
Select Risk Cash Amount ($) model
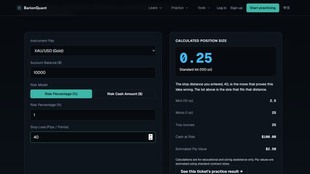click(125, 94)
